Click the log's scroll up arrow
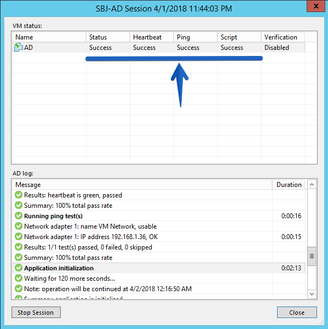Viewport: 328px width, 329px height. click(312, 185)
